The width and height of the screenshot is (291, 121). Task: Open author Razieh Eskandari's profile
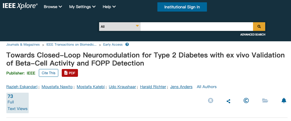coord(22,87)
